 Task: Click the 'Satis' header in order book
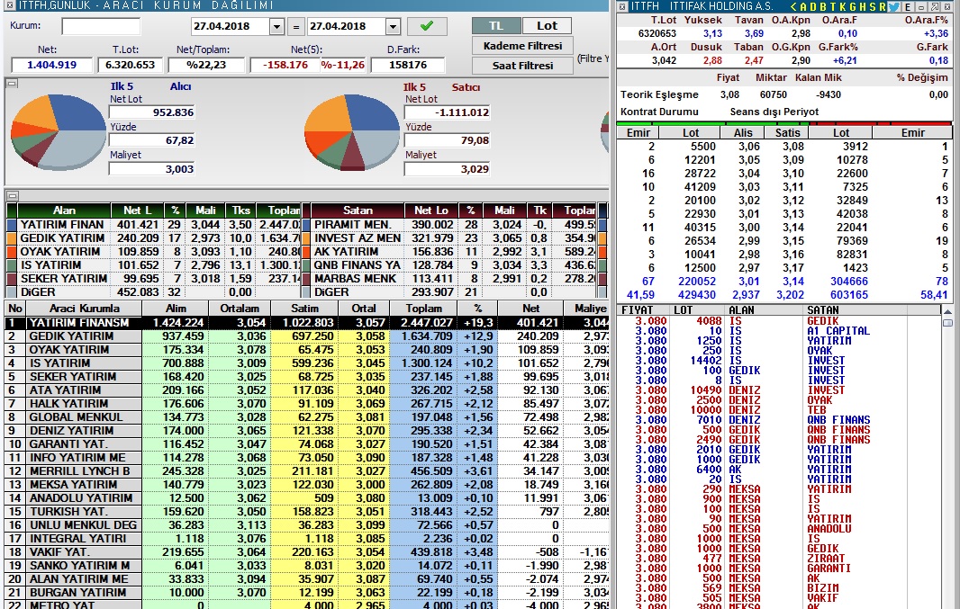click(x=787, y=132)
